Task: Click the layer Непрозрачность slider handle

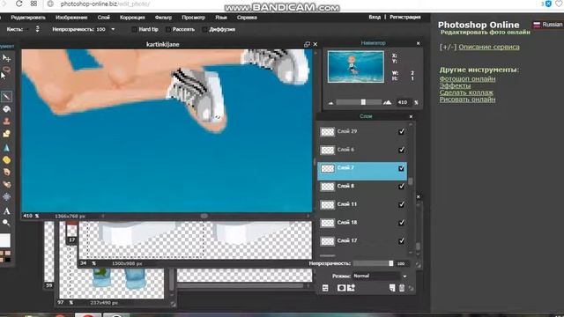Action: tap(391, 263)
